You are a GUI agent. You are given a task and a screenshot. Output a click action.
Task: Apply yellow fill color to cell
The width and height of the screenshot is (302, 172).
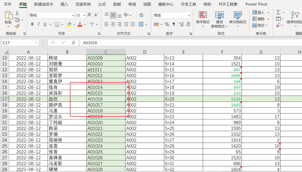pyautogui.click(x=69, y=24)
